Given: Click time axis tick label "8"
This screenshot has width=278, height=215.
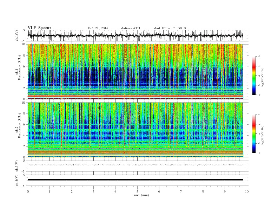Looking at the screenshot, I should [x=203, y=191].
